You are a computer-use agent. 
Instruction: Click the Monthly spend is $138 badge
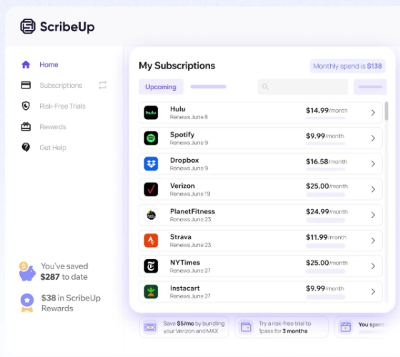347,66
